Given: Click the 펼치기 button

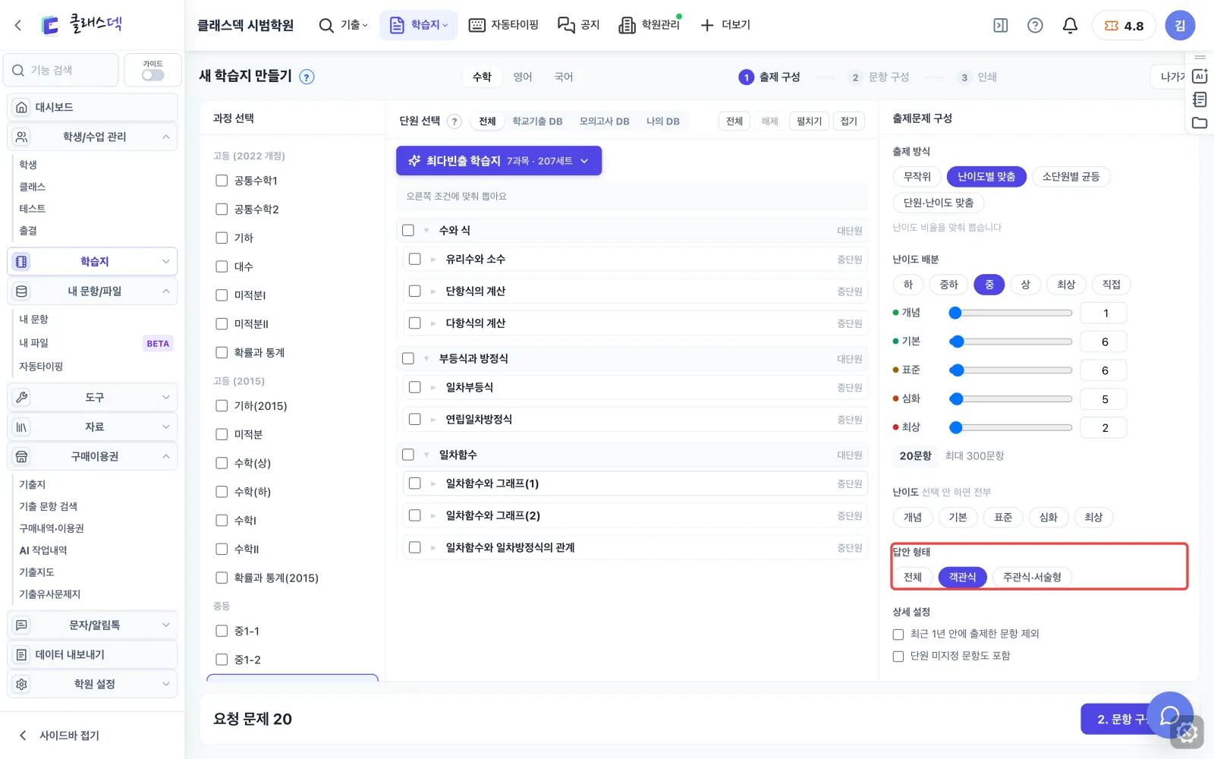Looking at the screenshot, I should tap(810, 121).
